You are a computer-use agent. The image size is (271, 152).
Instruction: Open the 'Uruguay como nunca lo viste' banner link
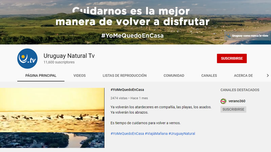247,35
